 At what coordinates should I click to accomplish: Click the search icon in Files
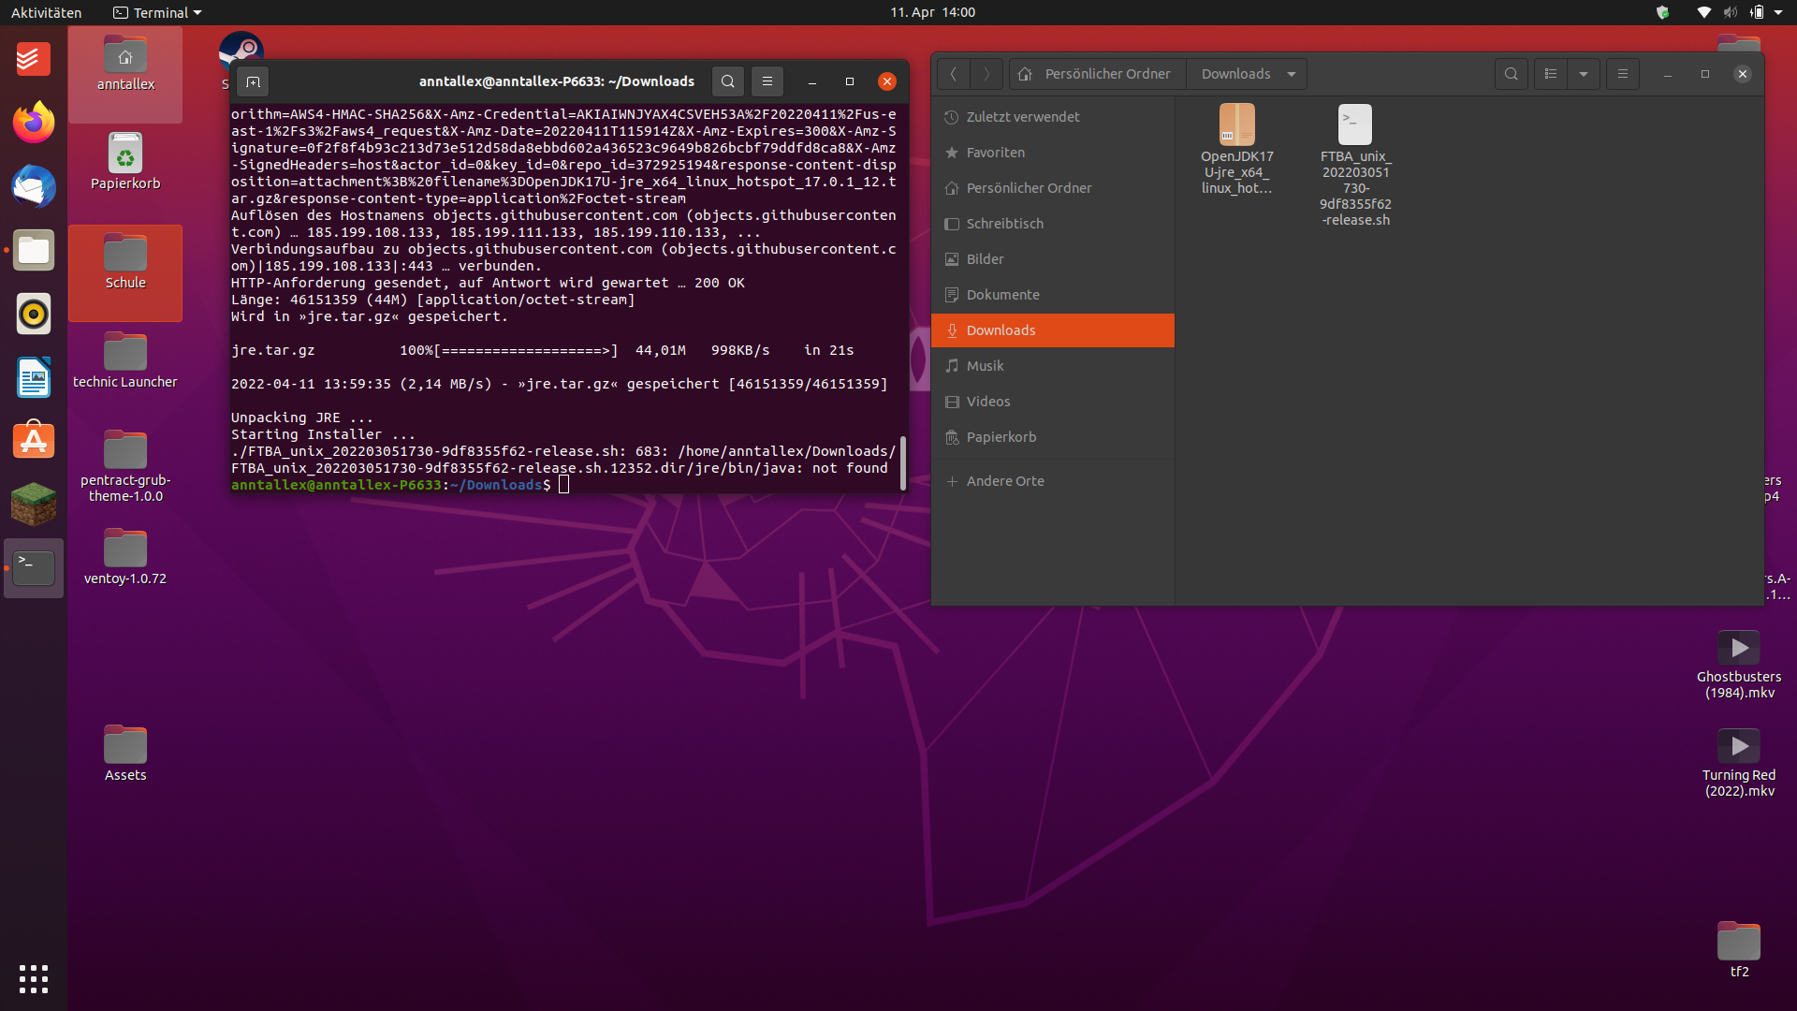(x=1511, y=74)
